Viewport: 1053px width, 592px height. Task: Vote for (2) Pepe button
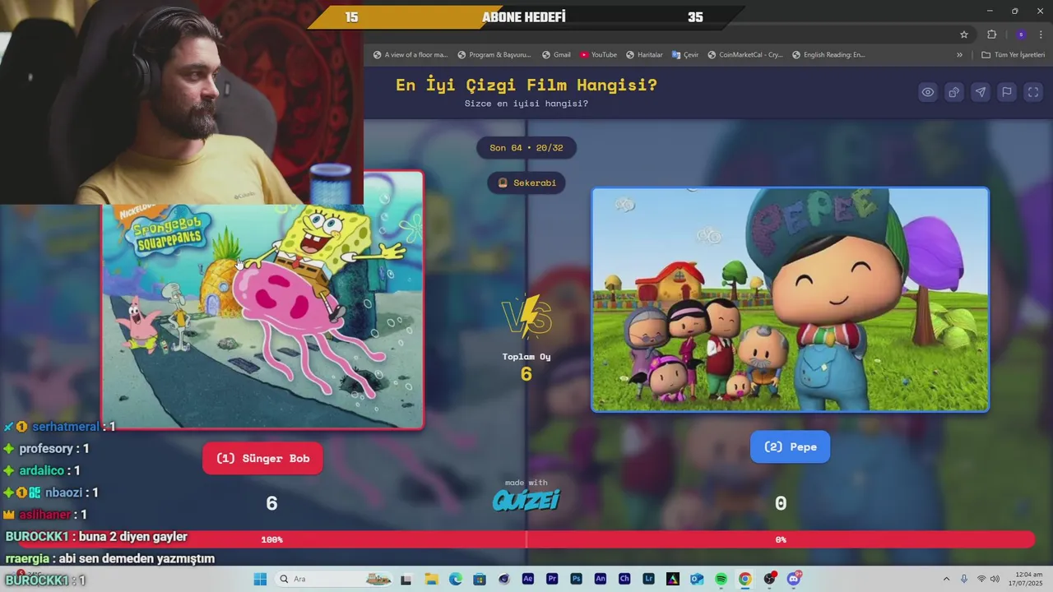[790, 447]
